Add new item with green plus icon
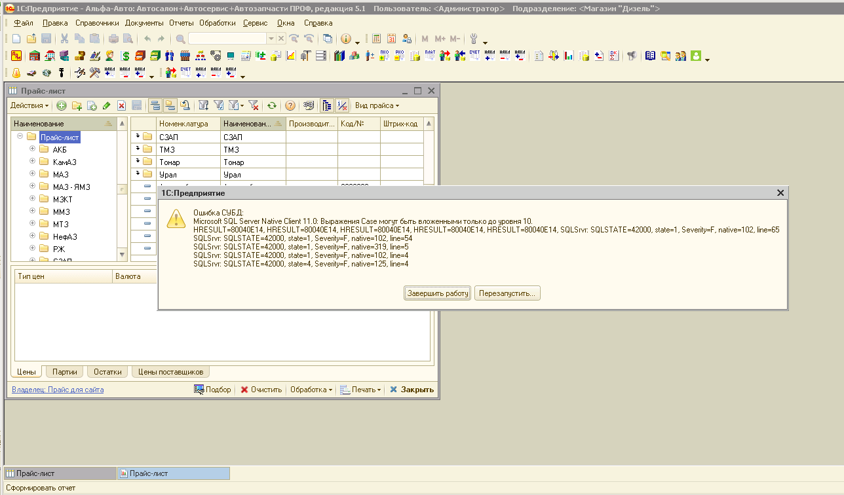Image resolution: width=844 pixels, height=495 pixels. coord(62,105)
